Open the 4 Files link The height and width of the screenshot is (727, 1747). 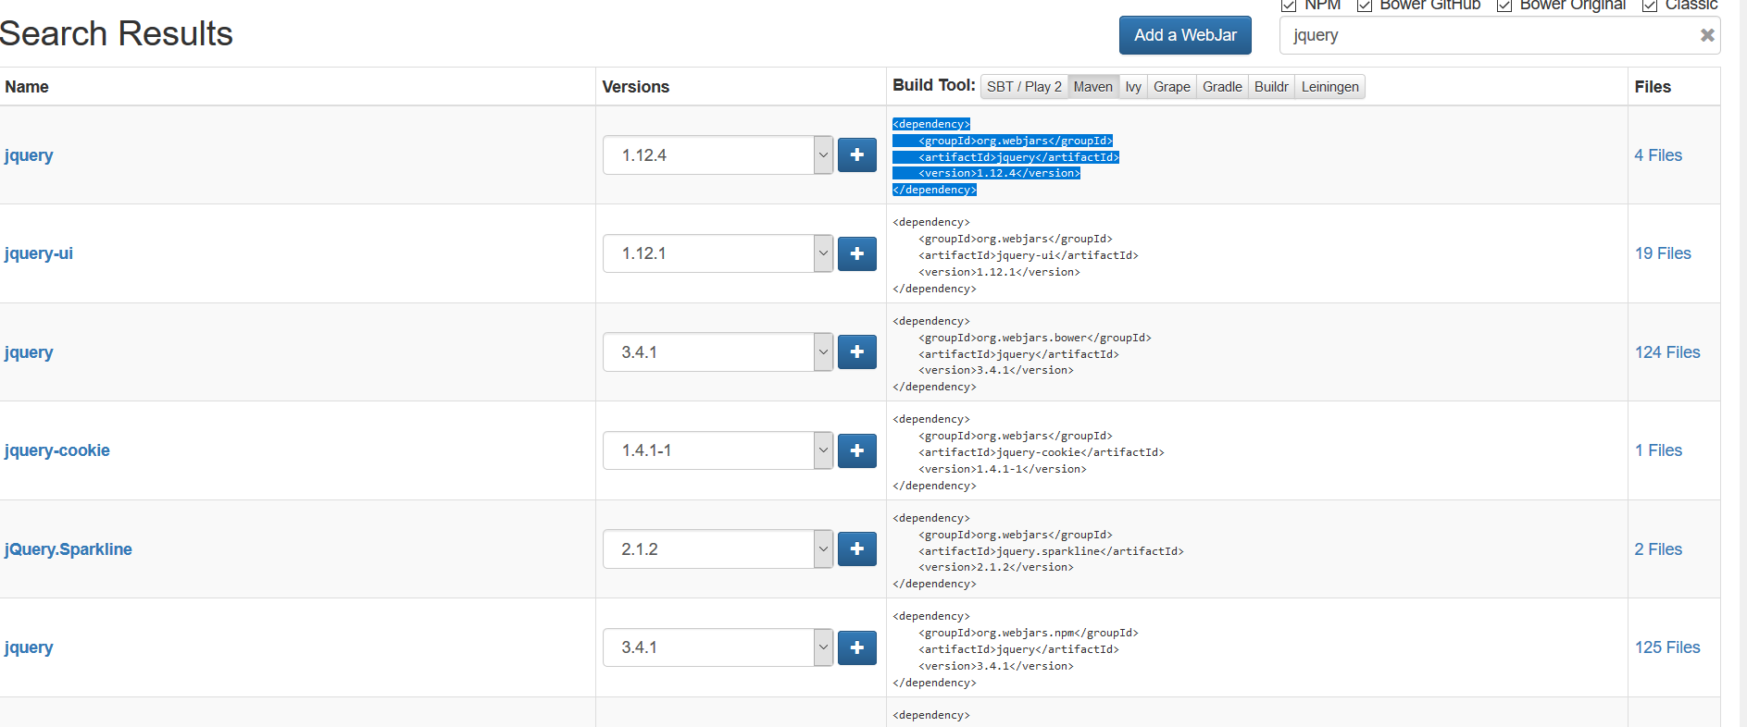[1658, 155]
